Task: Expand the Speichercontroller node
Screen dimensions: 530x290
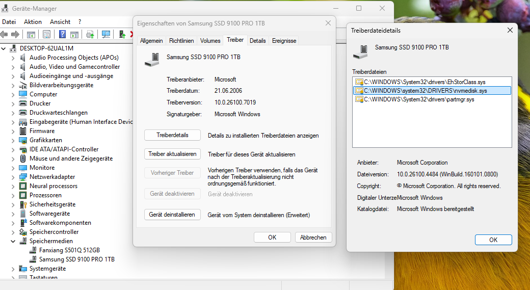Action: [x=13, y=232]
